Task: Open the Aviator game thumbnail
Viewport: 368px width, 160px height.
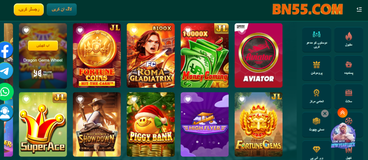Action: (x=258, y=55)
